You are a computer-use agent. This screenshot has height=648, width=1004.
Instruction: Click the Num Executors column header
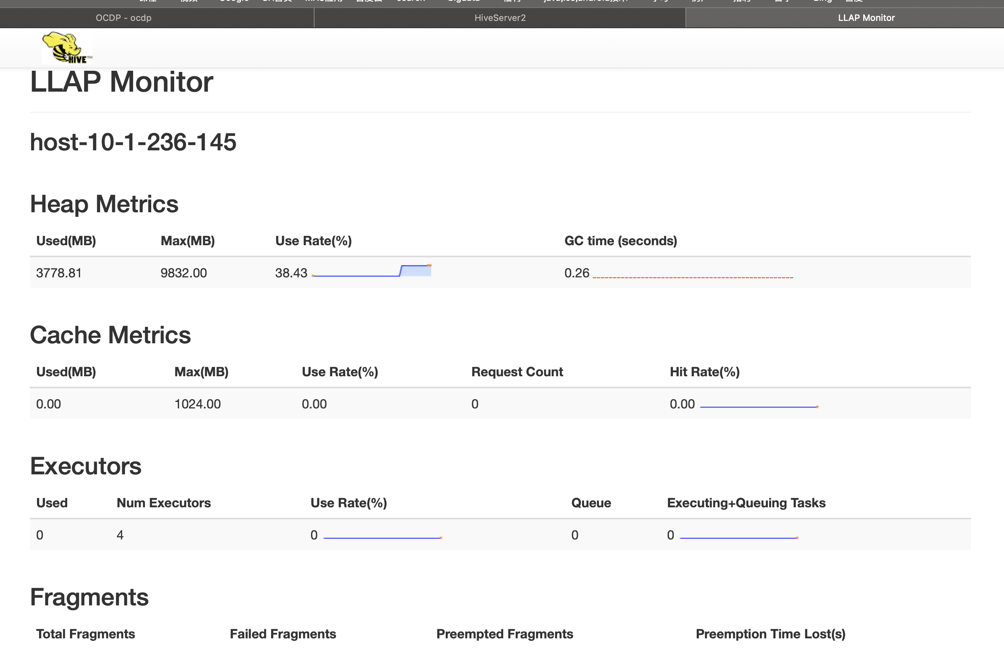(164, 503)
